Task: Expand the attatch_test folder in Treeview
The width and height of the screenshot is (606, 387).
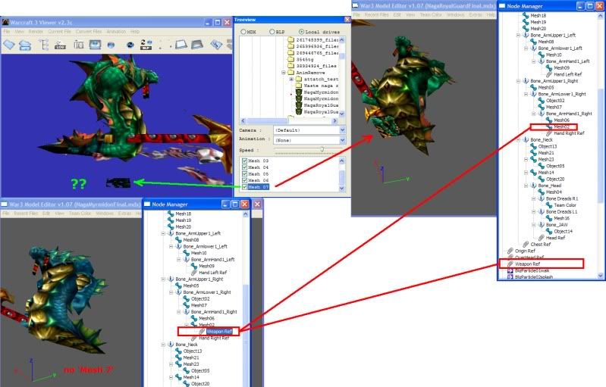Action: (291, 79)
